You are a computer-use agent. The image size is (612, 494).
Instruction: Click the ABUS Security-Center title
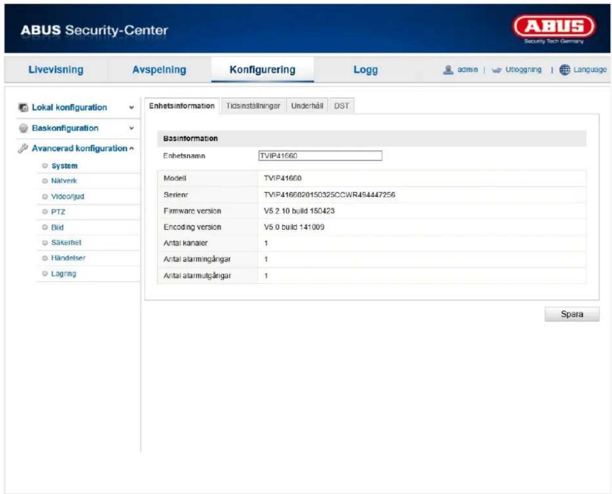tap(94, 30)
